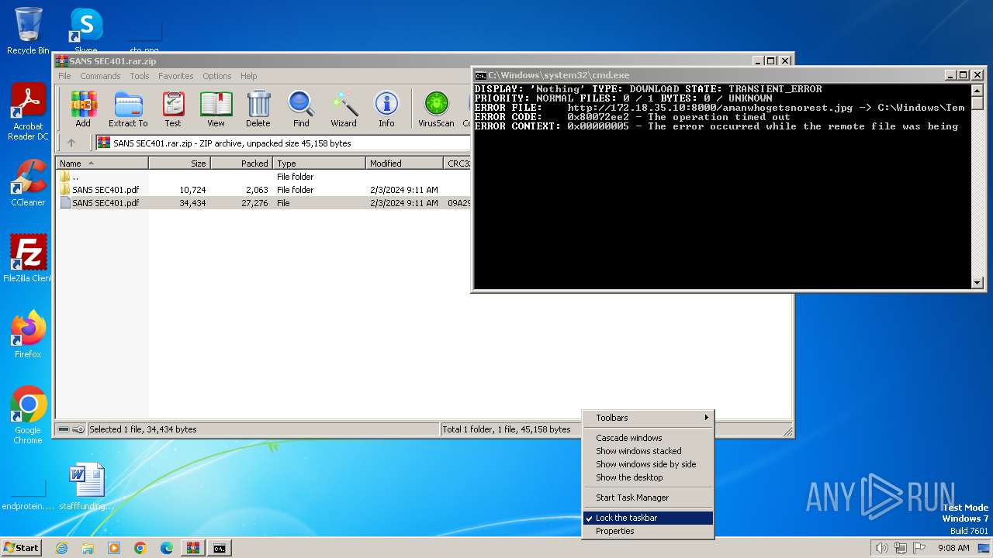
Task: Open stafffunding Word document icon
Action: [86, 487]
